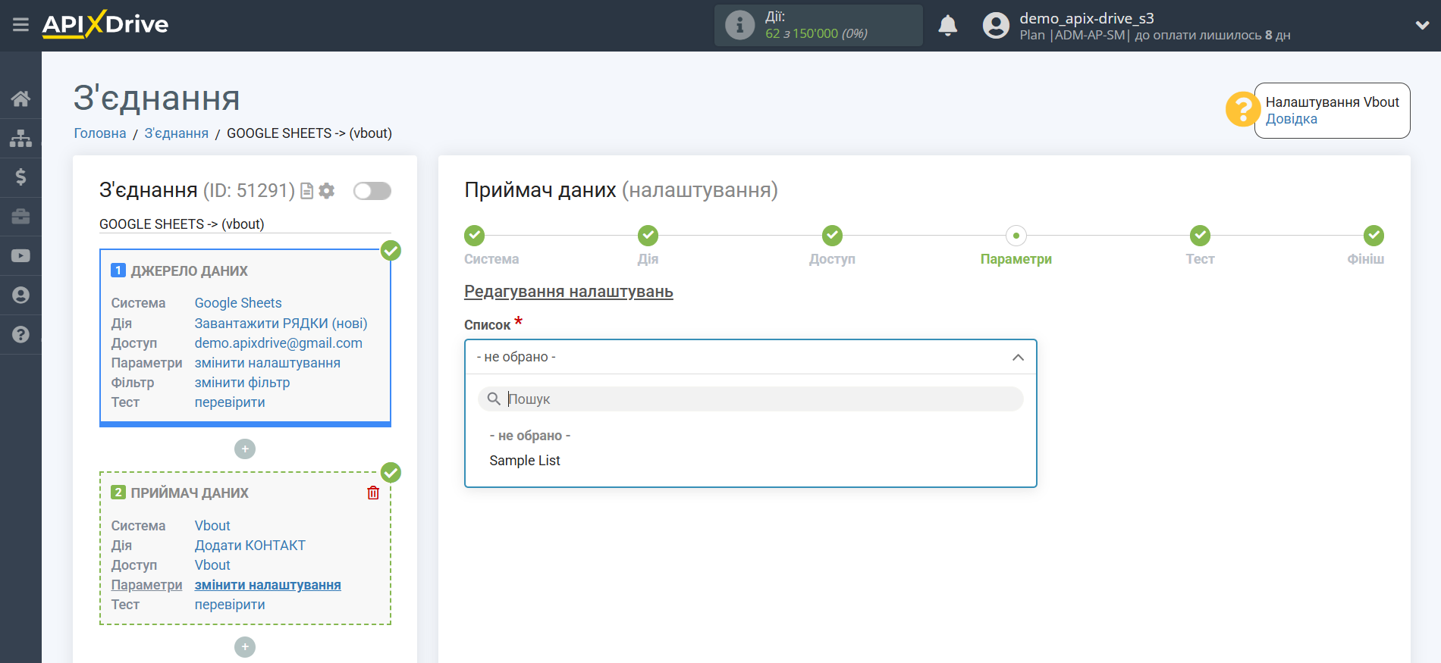Open Завантажити РЯДКИ (нові) action link

point(281,324)
